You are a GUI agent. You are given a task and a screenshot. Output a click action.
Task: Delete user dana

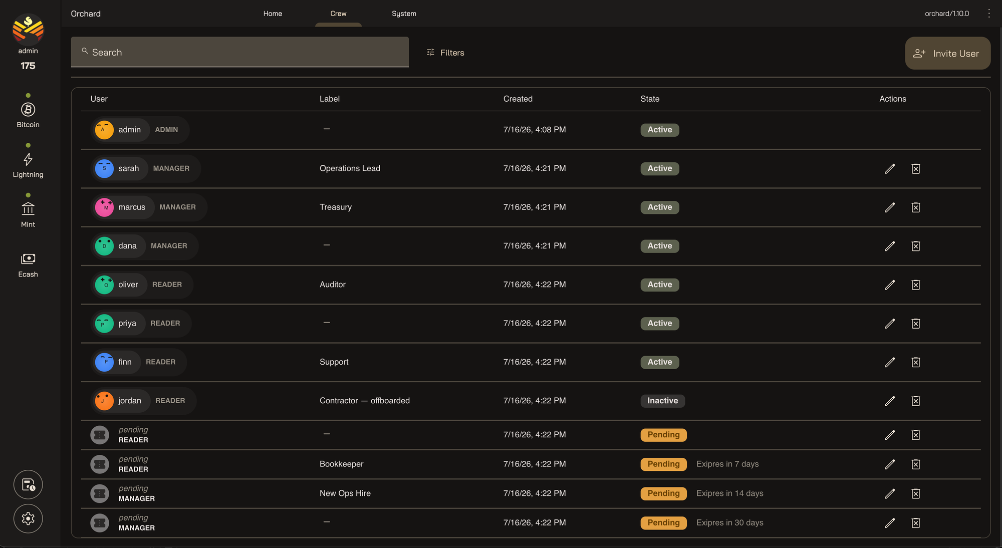[x=915, y=246]
